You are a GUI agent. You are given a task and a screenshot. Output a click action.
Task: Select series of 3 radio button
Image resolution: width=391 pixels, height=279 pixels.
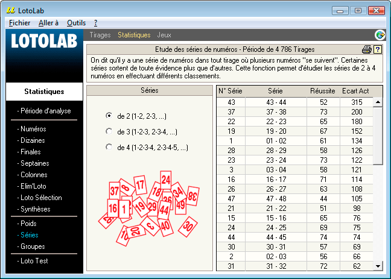click(109, 131)
